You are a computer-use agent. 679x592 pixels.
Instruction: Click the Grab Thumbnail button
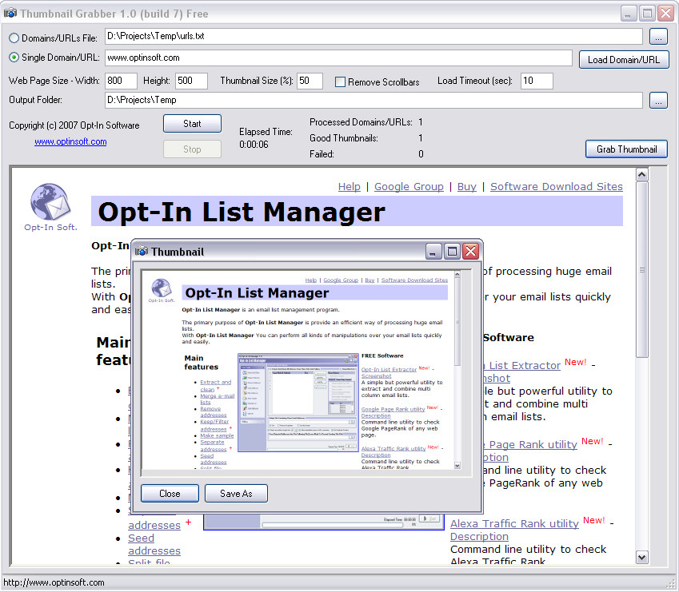626,149
